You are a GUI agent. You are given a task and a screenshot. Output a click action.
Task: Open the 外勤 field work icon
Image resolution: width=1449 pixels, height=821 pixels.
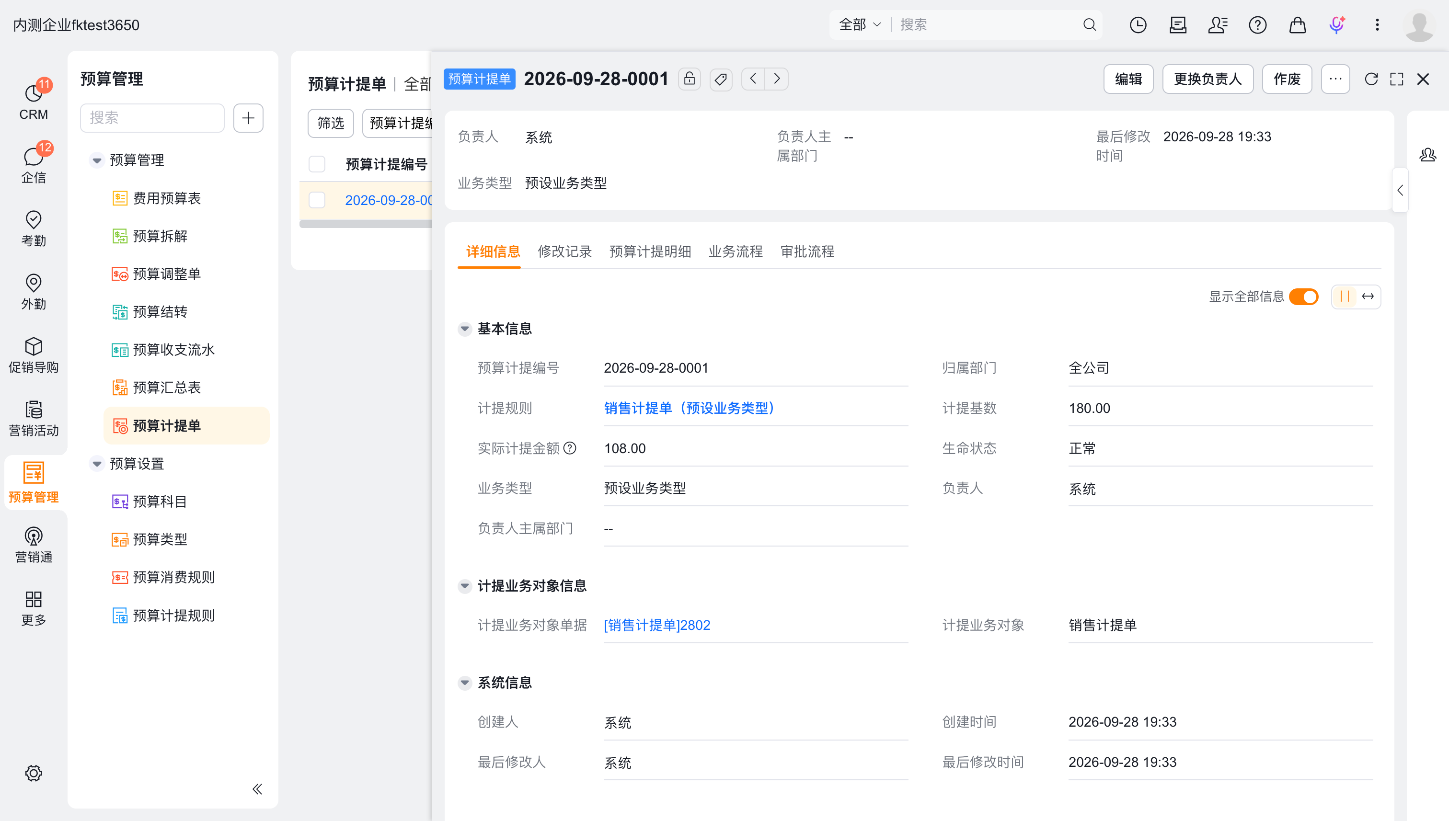(x=33, y=292)
